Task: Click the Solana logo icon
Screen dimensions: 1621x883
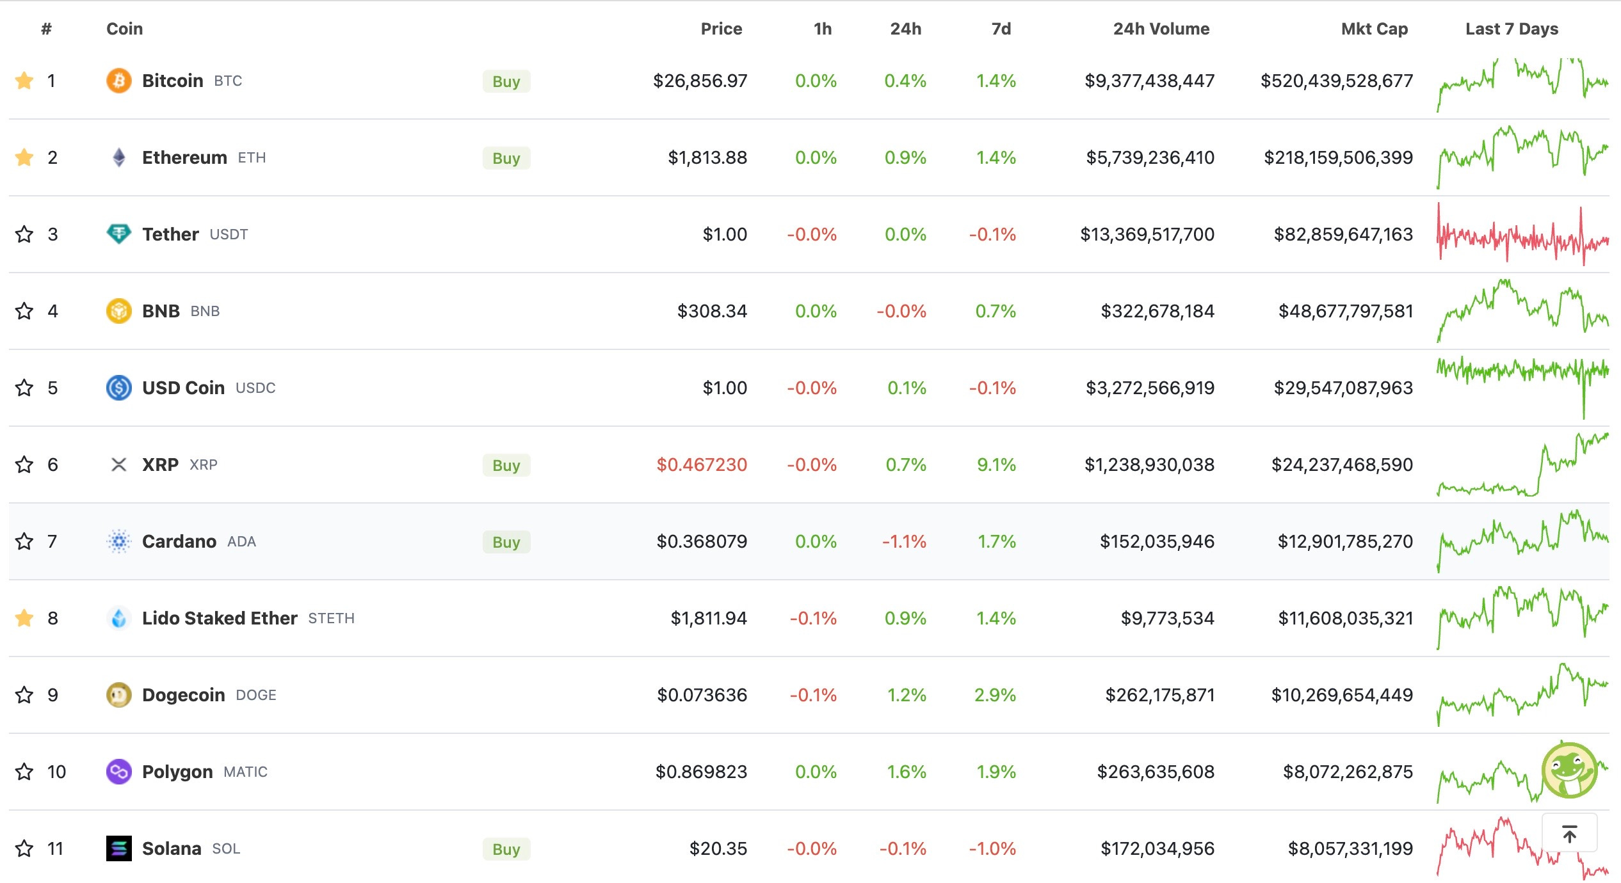Action: [118, 848]
